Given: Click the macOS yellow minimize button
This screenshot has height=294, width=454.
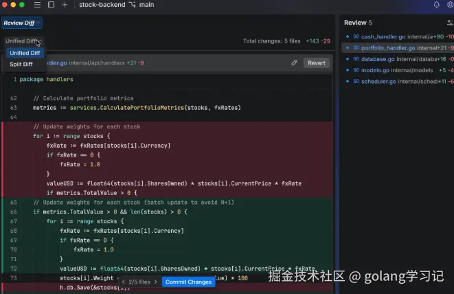Looking at the screenshot, I should click(13, 5).
